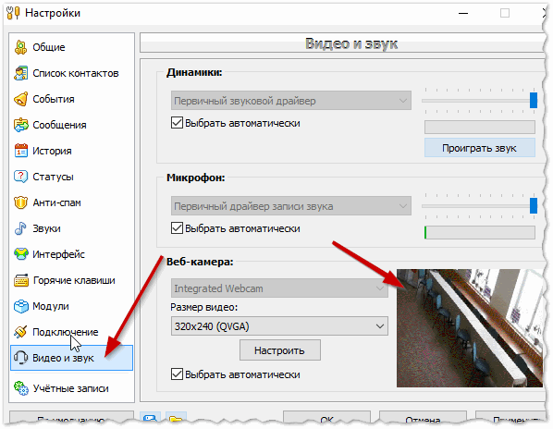553x429 pixels.
Task: Open the 320x240 (QVGA) video size dropdown
Action: coord(279,326)
